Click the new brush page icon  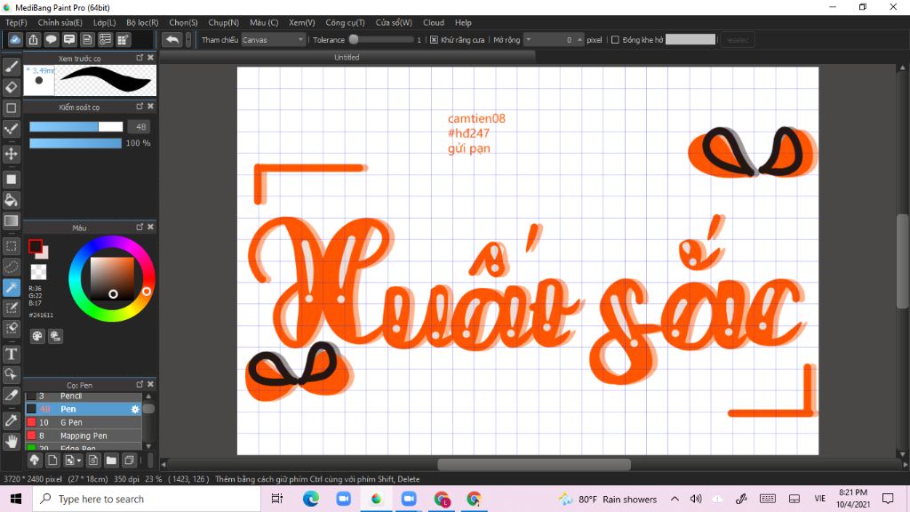pyautogui.click(x=52, y=460)
